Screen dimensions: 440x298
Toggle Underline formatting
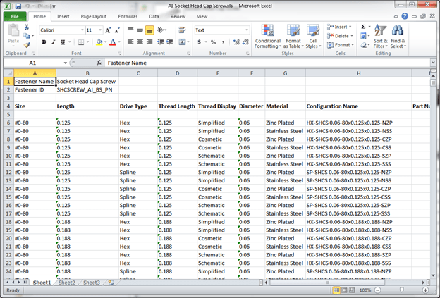coord(63,42)
